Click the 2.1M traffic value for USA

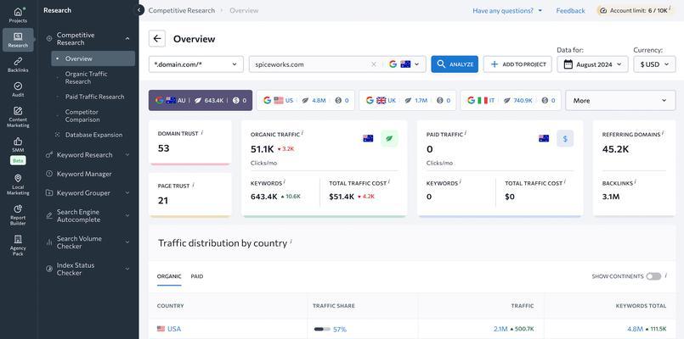[500, 329]
